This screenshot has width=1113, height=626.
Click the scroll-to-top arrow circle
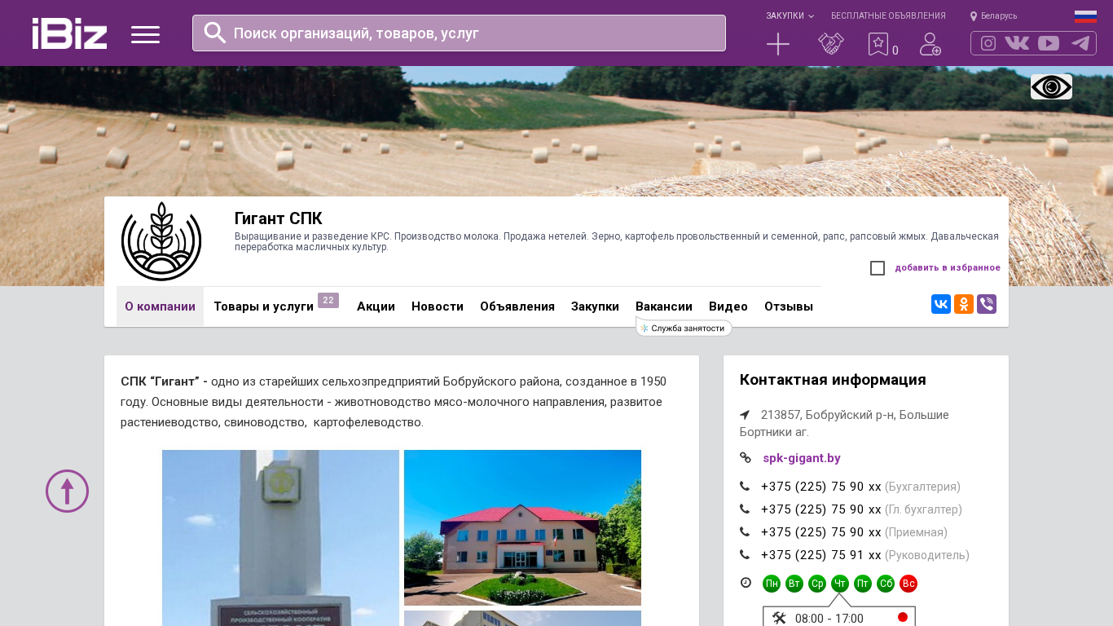pyautogui.click(x=67, y=491)
